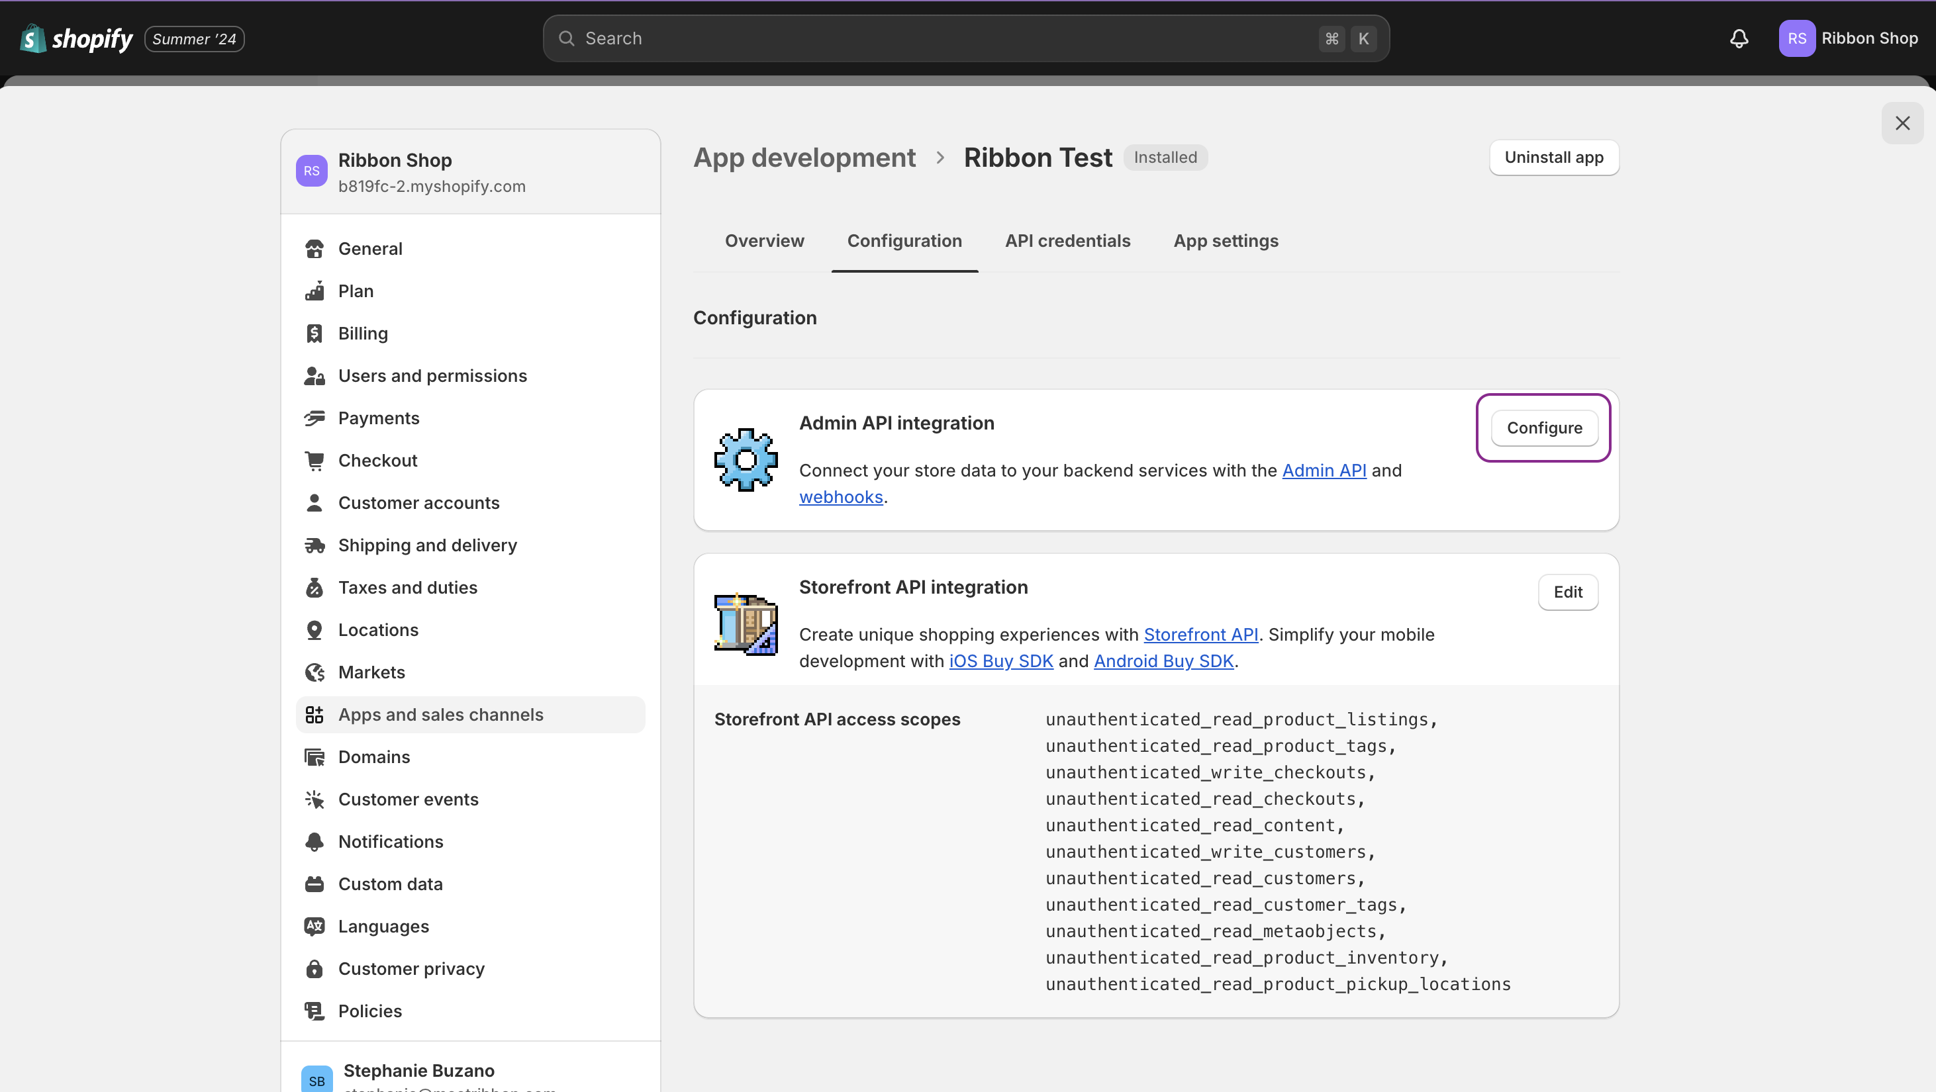Screen dimensions: 1936x1092
Task: Click the Admin API gear icon
Action: pos(746,459)
